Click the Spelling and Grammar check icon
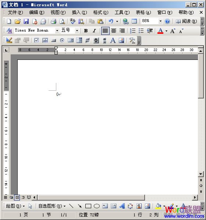This screenshot has height=220, width=206. (72, 21)
